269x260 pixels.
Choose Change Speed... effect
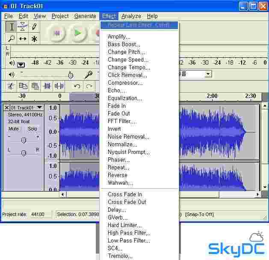(139, 60)
